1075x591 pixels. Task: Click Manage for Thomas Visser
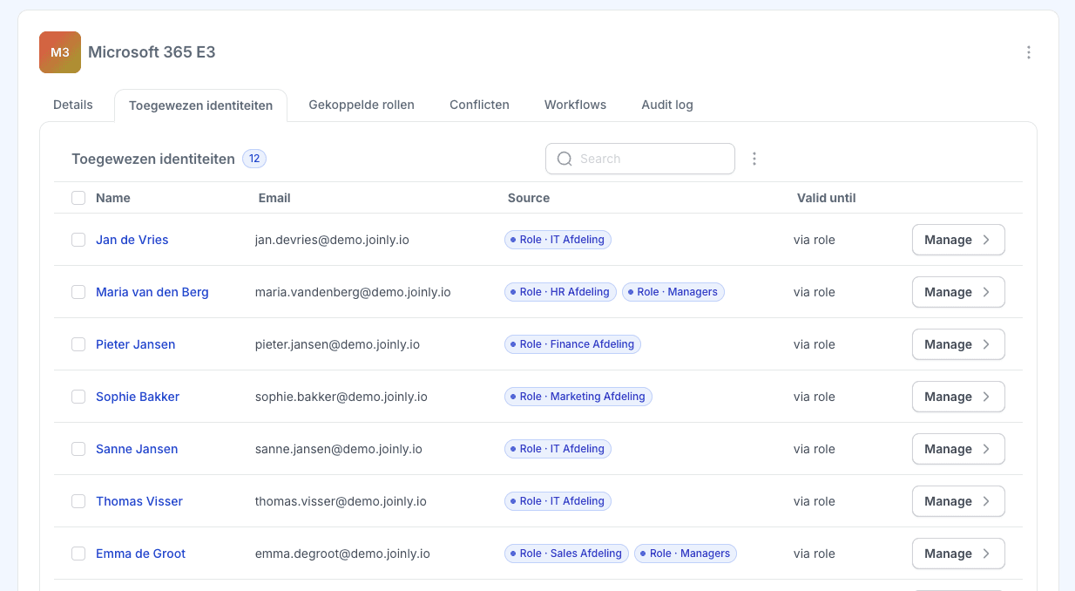point(958,501)
